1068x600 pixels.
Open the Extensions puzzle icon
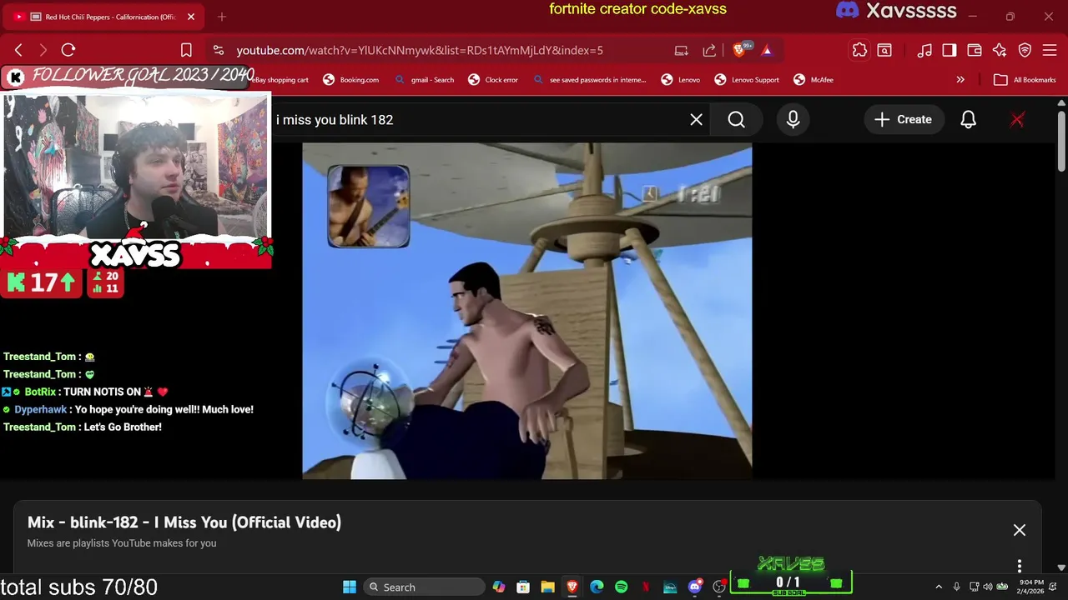click(859, 50)
